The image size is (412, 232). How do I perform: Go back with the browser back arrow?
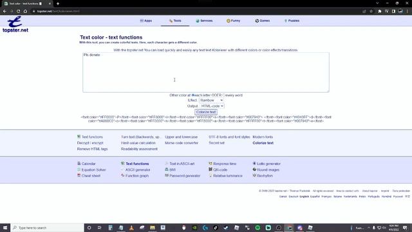[x=5, y=12]
